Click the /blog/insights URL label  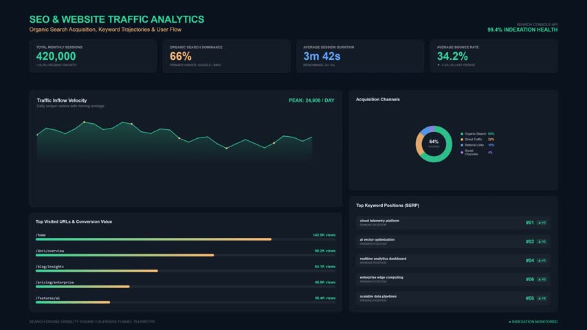point(49,267)
